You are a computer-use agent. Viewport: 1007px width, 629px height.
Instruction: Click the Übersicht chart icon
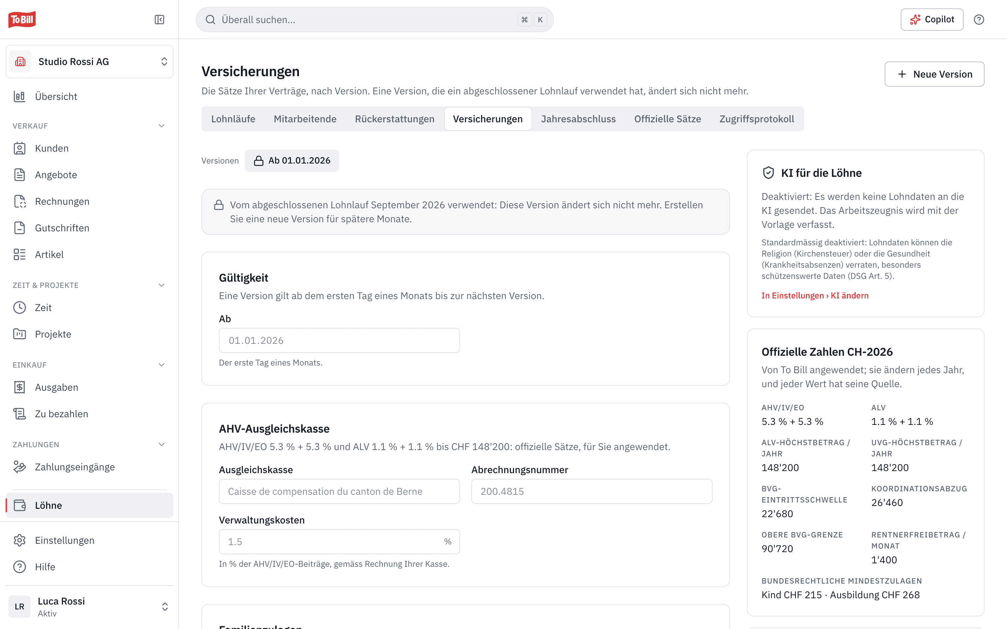pyautogui.click(x=20, y=96)
